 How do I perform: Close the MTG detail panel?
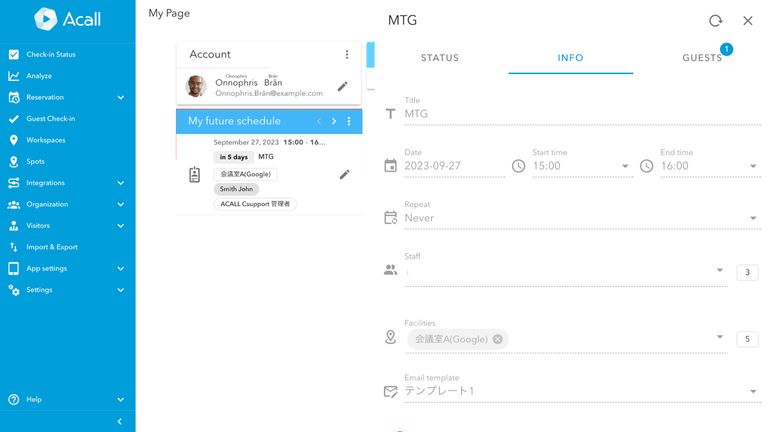[748, 21]
